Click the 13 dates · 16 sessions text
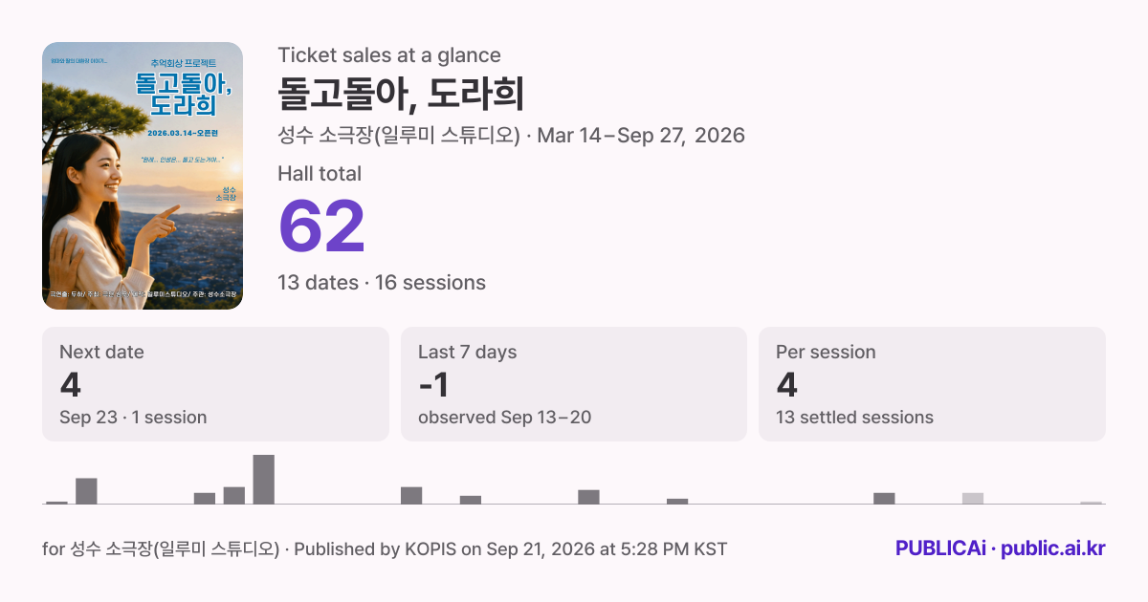This screenshot has height=602, width=1148. pyautogui.click(x=382, y=283)
